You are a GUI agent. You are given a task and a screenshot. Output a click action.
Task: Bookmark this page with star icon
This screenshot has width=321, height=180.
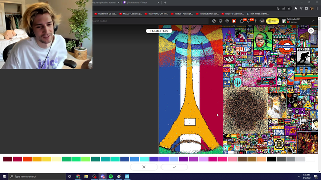tap(289, 9)
